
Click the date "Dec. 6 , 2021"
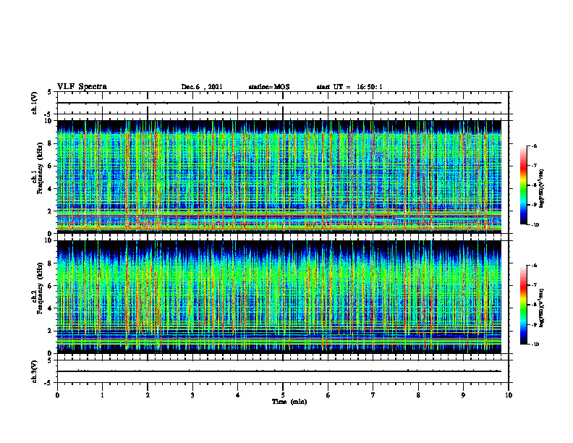[x=202, y=87]
